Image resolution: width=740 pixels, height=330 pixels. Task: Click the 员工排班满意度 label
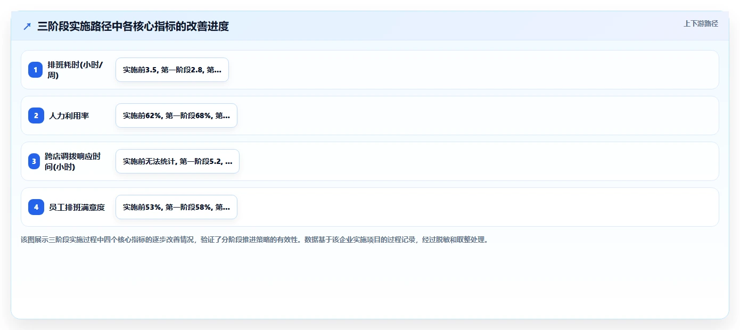pos(77,207)
